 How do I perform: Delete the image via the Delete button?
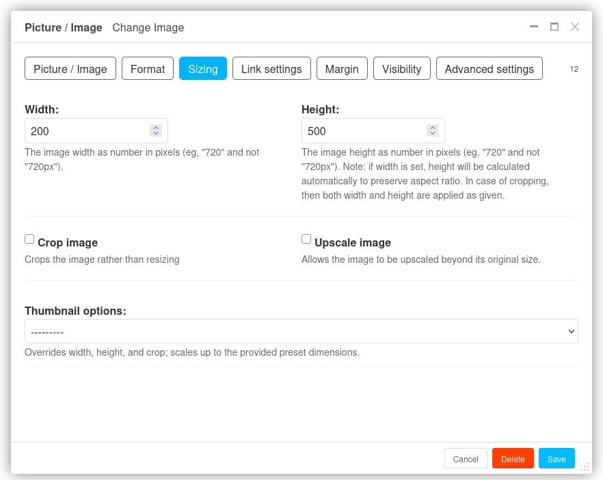513,458
